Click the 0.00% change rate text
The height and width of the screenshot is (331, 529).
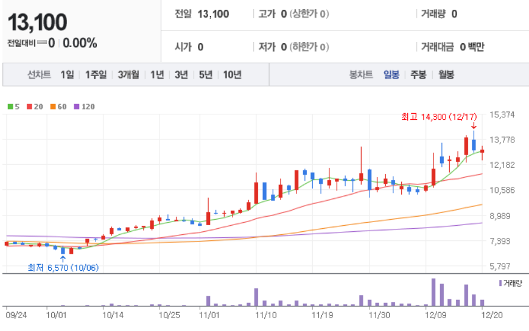[x=80, y=43]
